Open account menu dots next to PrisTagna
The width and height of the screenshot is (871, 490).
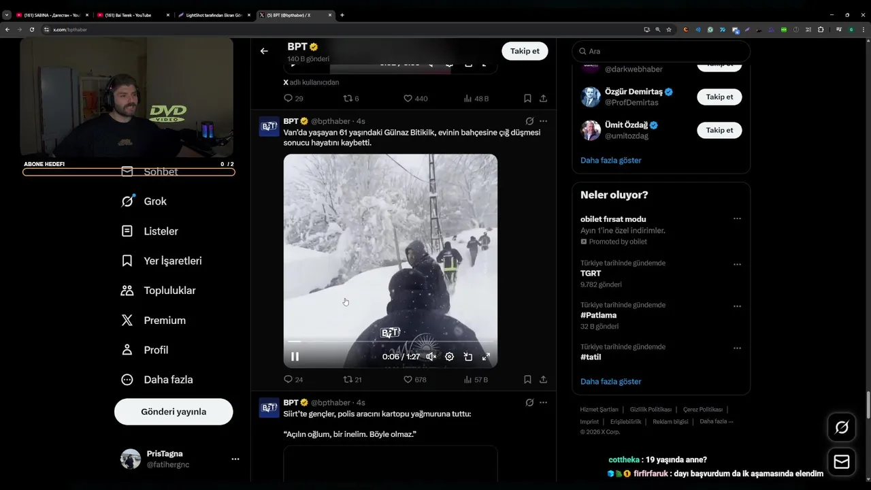(235, 459)
